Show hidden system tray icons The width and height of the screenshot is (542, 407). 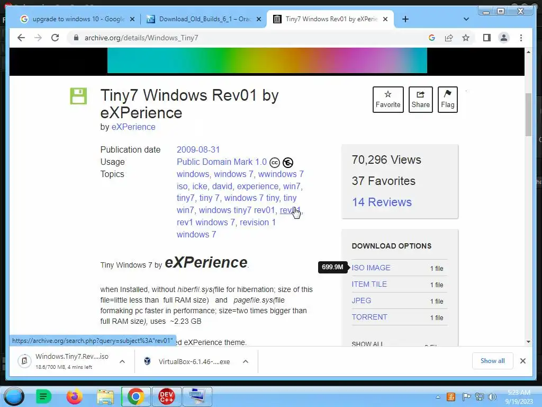point(438,397)
